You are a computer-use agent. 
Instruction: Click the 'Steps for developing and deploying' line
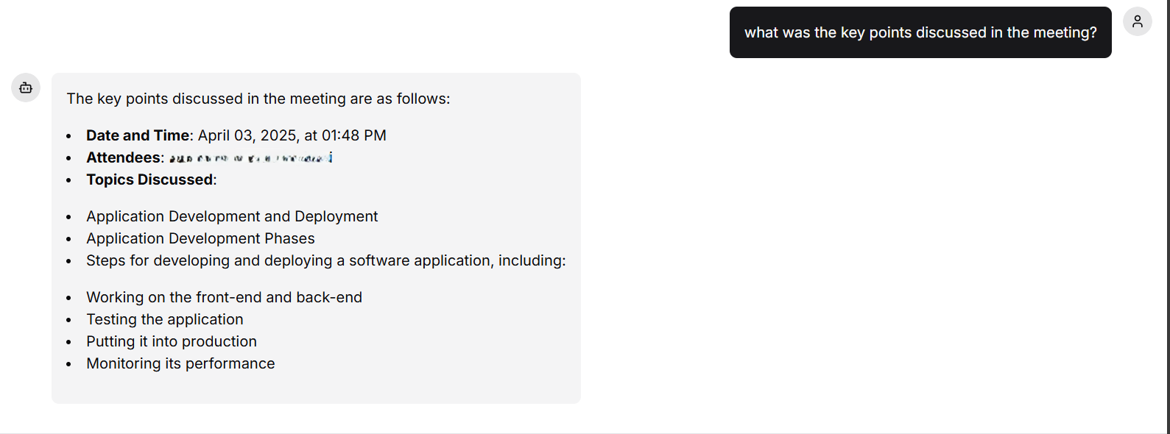326,260
